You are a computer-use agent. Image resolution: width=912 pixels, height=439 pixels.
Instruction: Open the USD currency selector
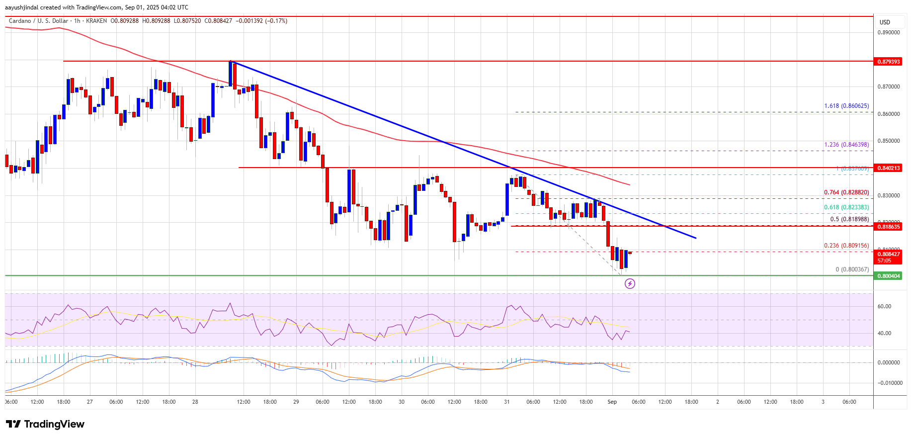point(885,22)
